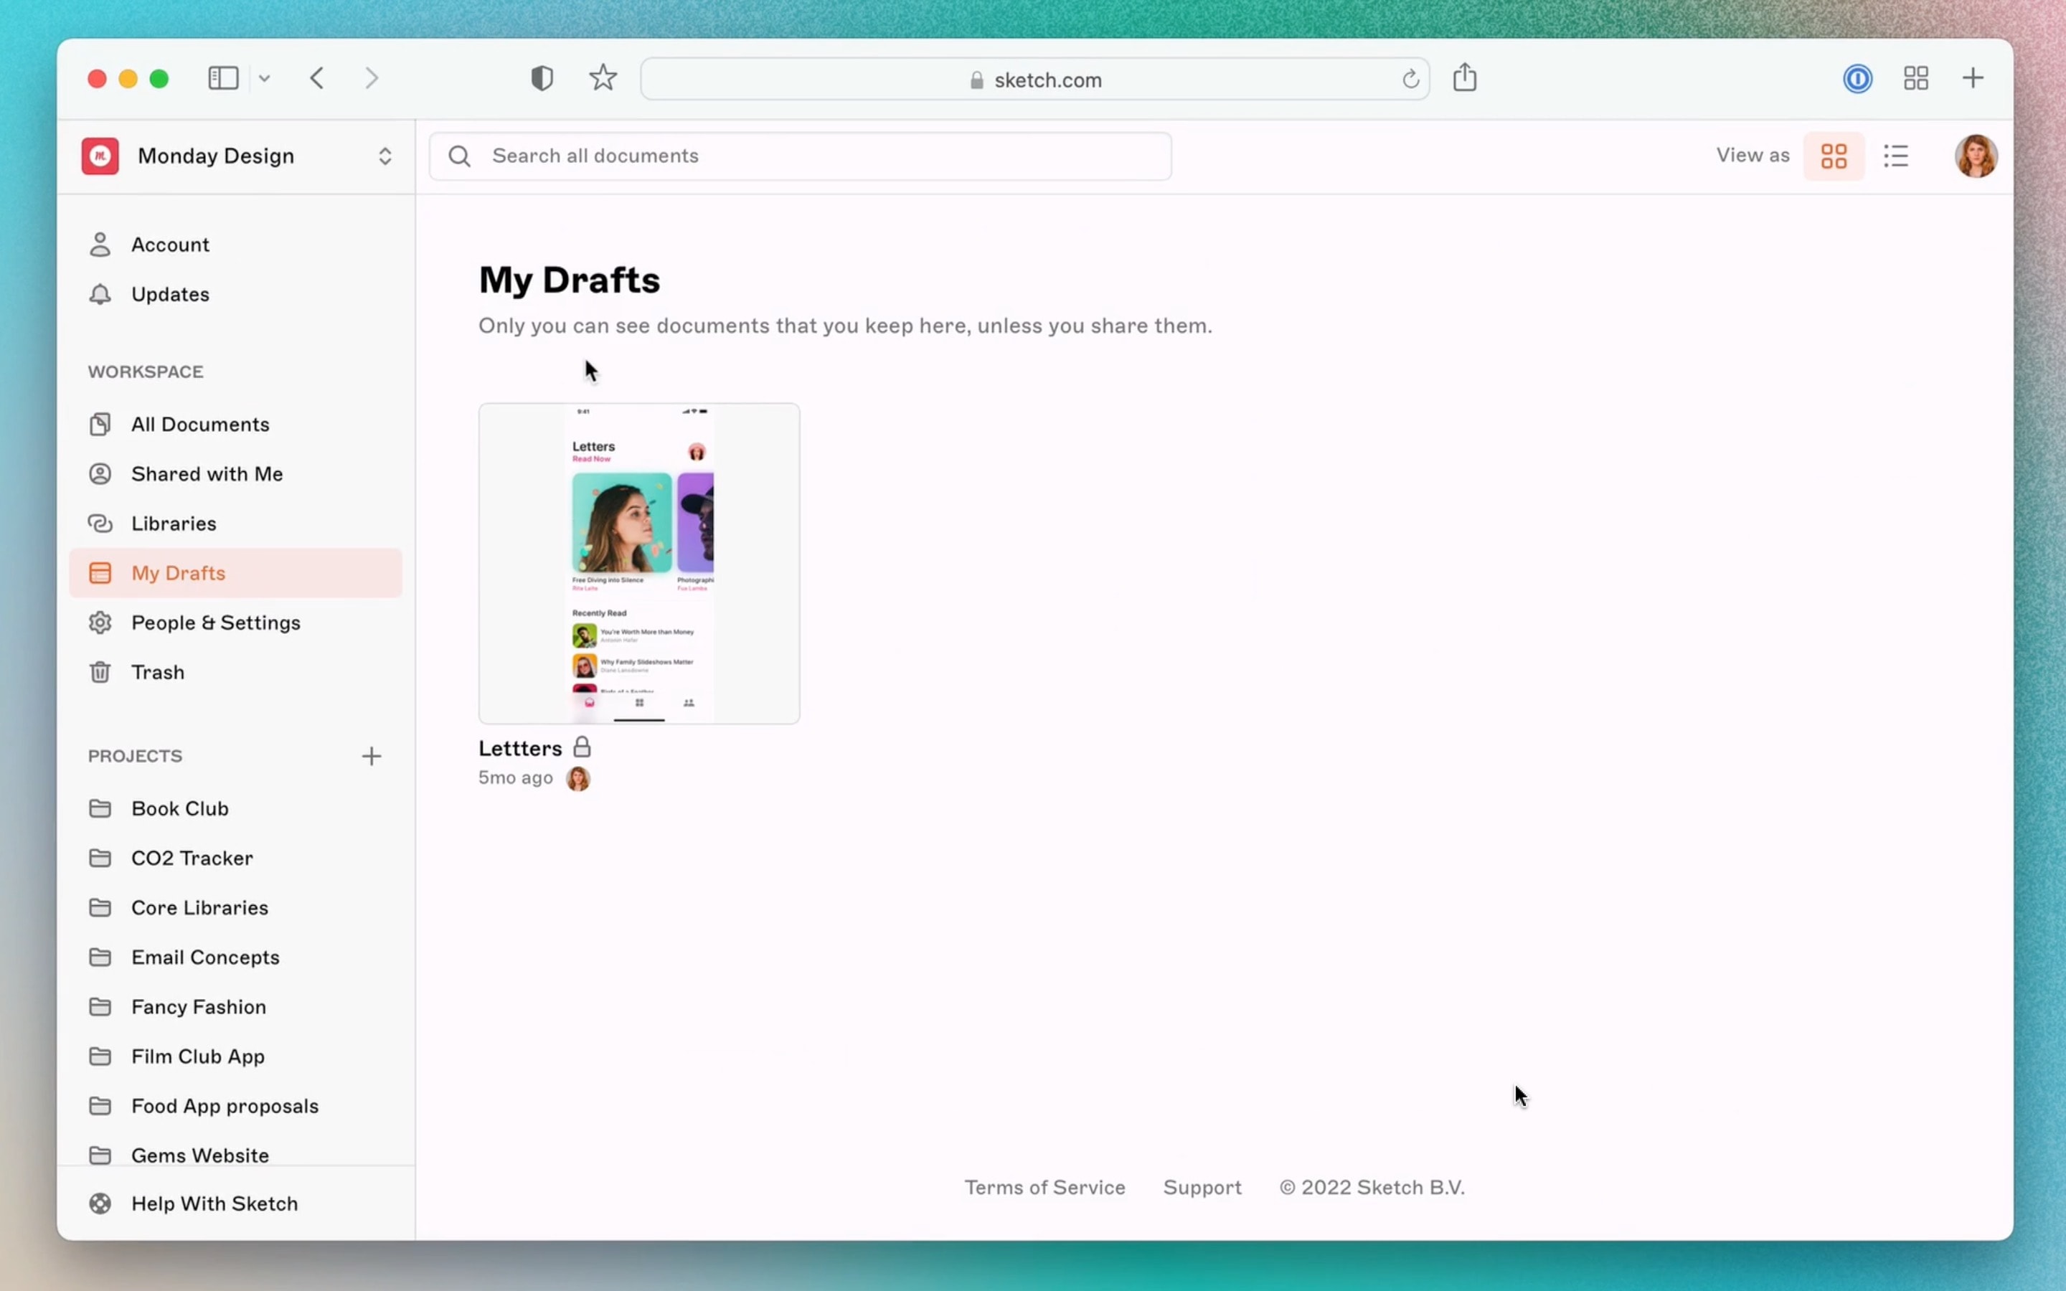The height and width of the screenshot is (1291, 2066).
Task: Click the Book Club folder icon
Action: (x=100, y=808)
